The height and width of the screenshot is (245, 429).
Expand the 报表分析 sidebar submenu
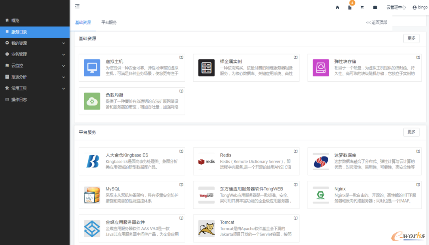35,77
